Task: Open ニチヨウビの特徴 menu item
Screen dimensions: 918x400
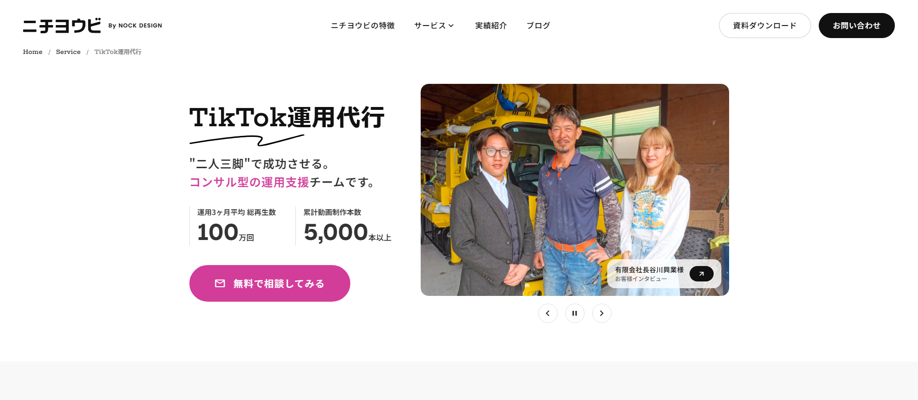Action: pyautogui.click(x=363, y=26)
